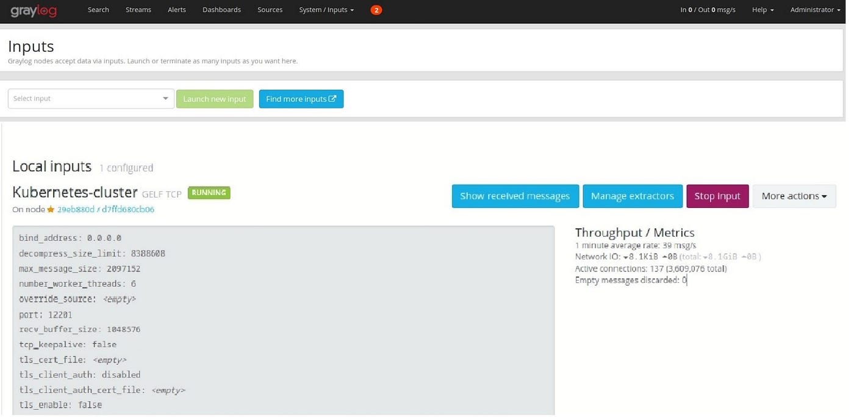854x417 pixels.
Task: Click the Launch new input button
Action: coord(215,99)
